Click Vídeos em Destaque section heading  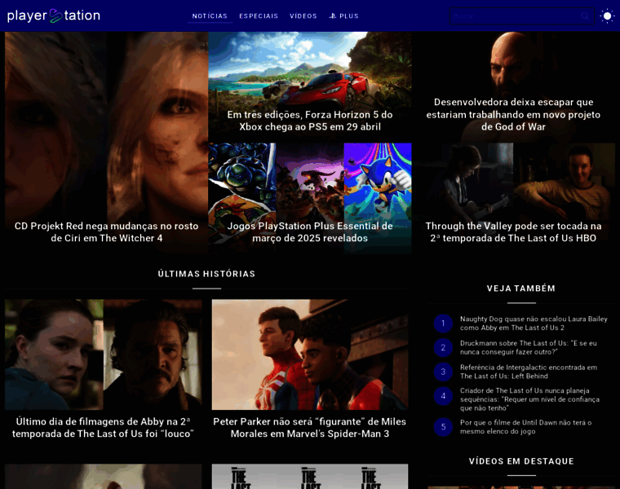521,461
